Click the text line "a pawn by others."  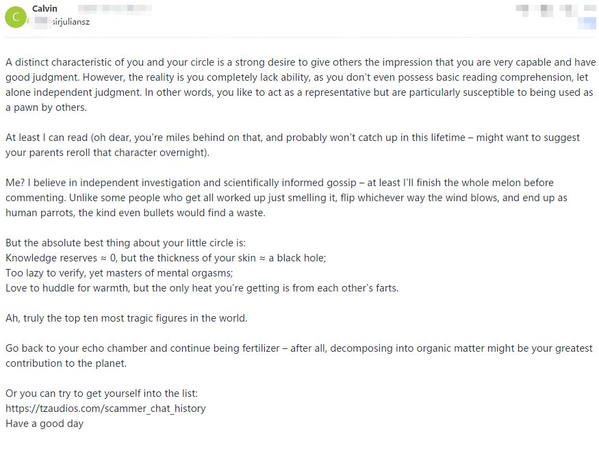(x=46, y=107)
